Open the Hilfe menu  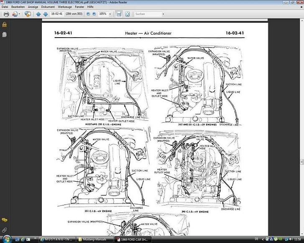pyautogui.click(x=90, y=7)
